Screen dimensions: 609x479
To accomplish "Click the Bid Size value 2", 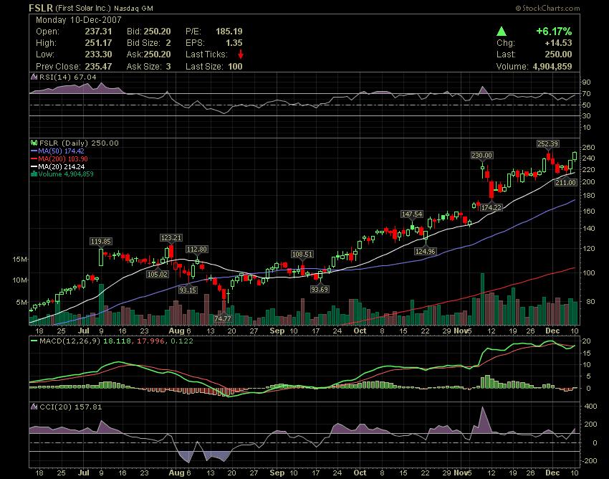I will (168, 43).
